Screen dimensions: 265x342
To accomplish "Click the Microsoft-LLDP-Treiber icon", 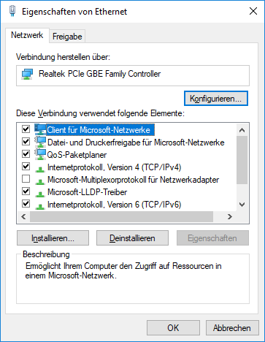I will point(40,194).
